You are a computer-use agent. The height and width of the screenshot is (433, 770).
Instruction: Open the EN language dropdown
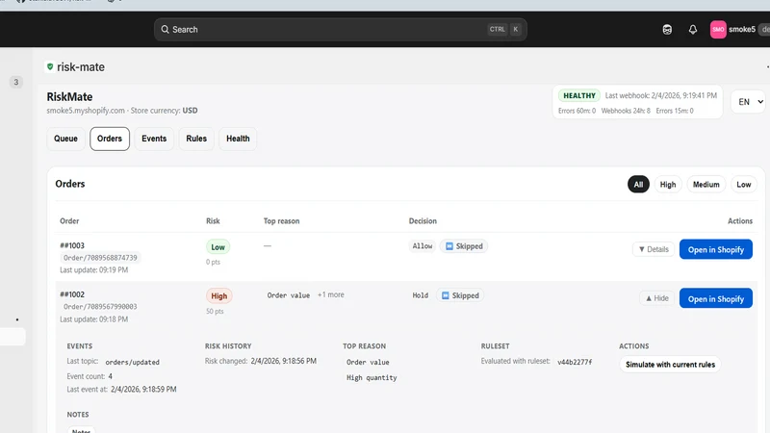[x=748, y=102]
